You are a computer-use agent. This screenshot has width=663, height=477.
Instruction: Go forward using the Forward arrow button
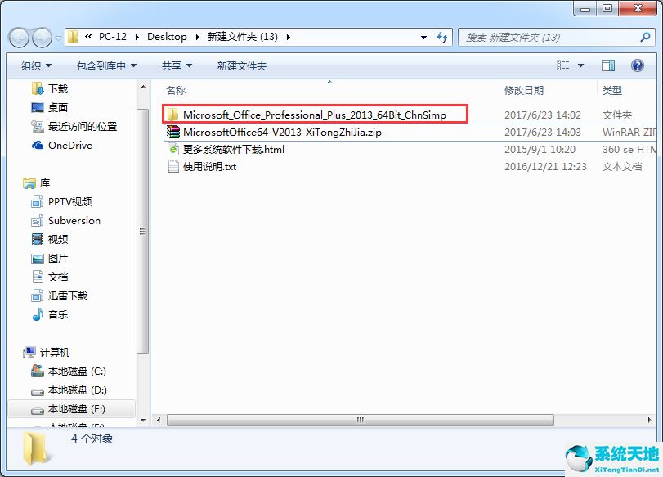(x=43, y=38)
